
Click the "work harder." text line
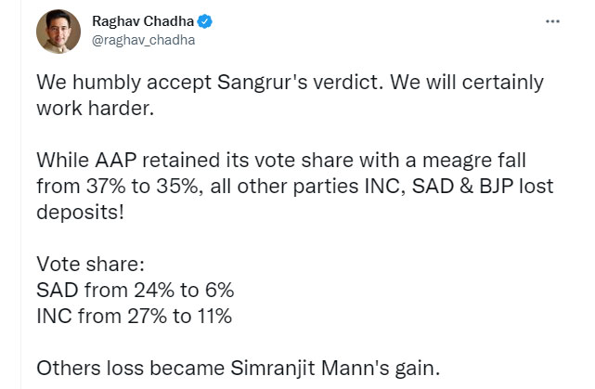(96, 109)
